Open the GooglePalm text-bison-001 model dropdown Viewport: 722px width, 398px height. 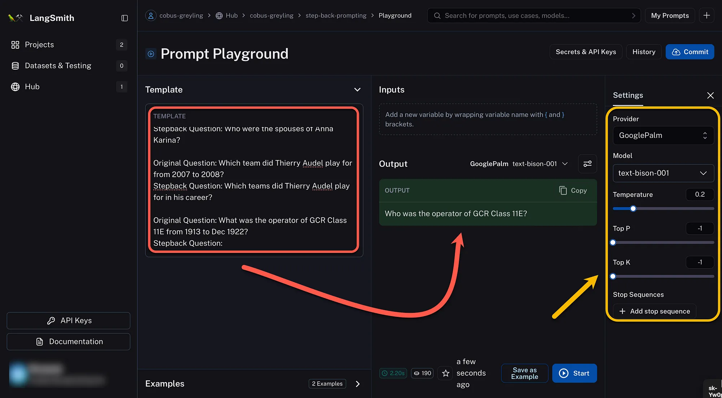click(519, 164)
